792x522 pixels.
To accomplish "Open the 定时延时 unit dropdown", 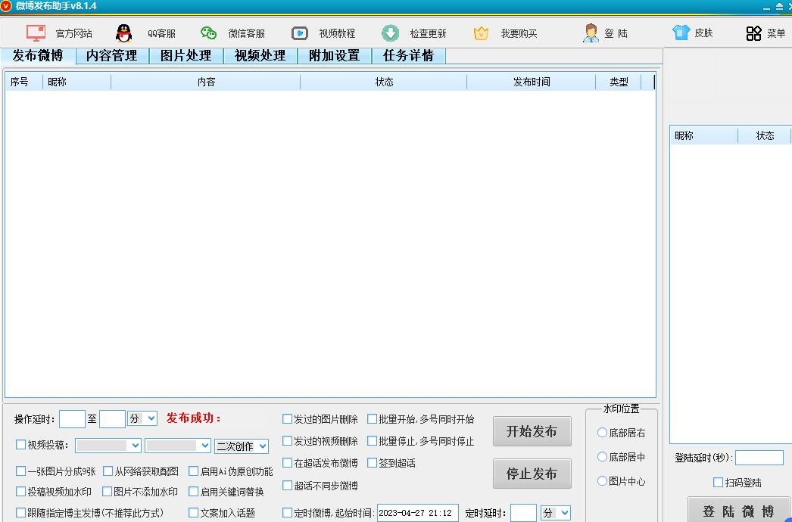I will (556, 512).
